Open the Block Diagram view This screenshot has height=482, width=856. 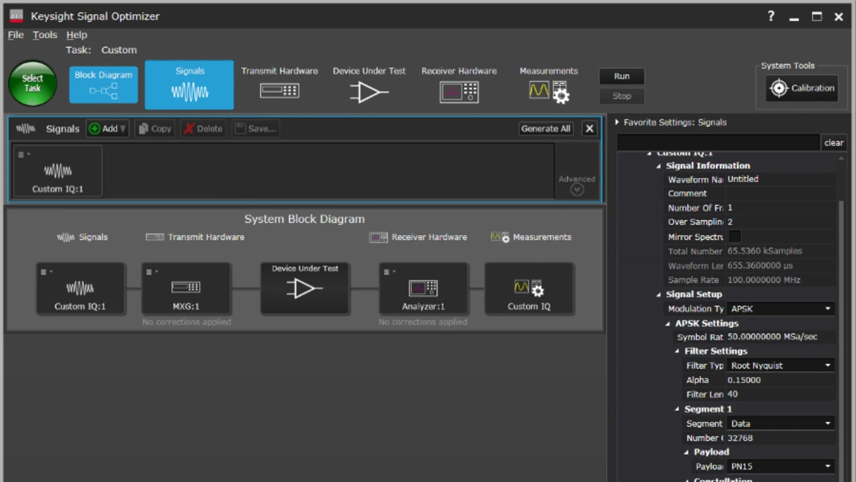(x=104, y=84)
